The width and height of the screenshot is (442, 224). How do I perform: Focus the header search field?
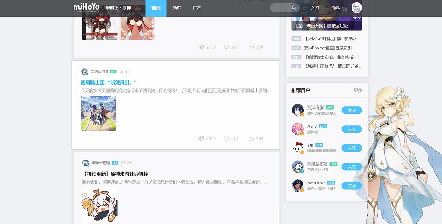click(284, 8)
